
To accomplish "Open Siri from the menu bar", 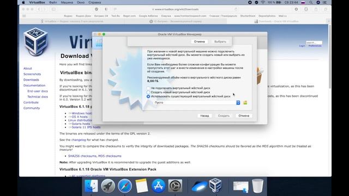I will pyautogui.click(x=318, y=2).
